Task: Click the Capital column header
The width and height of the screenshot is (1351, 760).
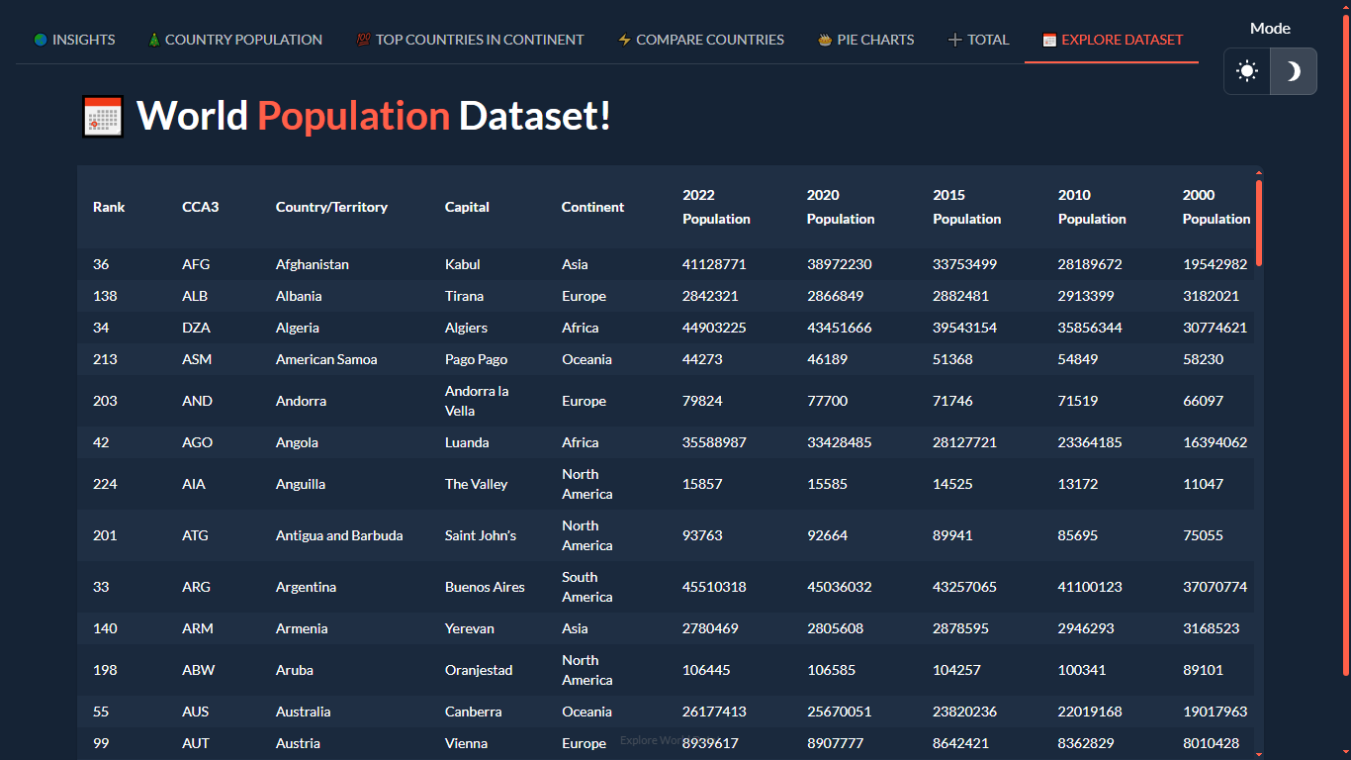Action: click(x=467, y=207)
